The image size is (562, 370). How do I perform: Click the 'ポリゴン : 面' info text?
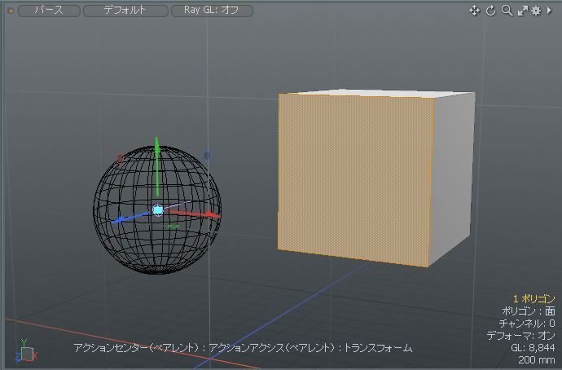529,311
